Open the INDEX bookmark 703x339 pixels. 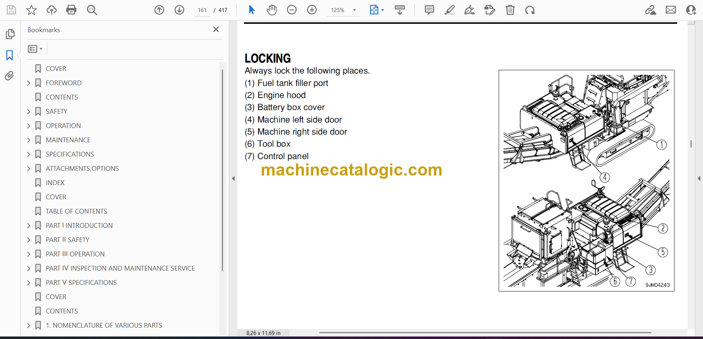click(x=55, y=183)
